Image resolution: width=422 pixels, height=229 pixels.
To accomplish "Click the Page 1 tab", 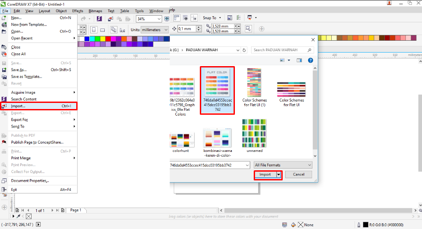I will tap(76, 210).
